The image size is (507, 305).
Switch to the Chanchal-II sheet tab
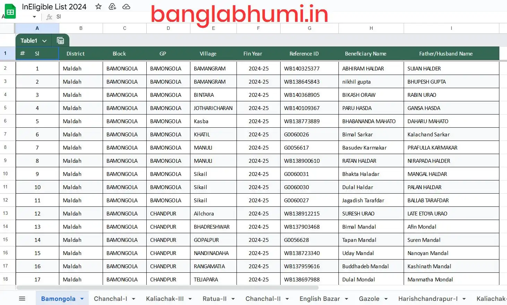263,299
